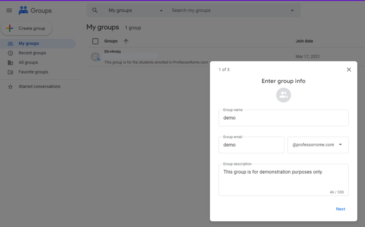This screenshot has width=365, height=227.
Task: Click the Students group avatar
Action: (x=95, y=57)
